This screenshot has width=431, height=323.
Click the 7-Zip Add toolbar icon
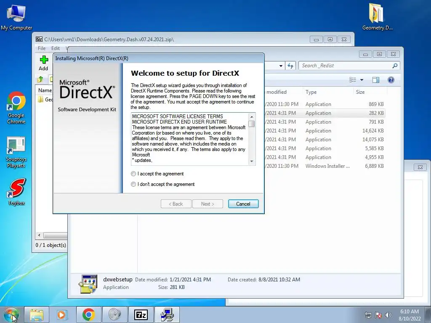click(x=43, y=63)
